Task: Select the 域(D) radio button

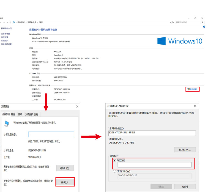Action: coord(114,160)
